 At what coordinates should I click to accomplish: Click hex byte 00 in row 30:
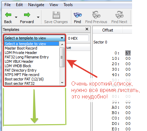[x=128, y=69]
